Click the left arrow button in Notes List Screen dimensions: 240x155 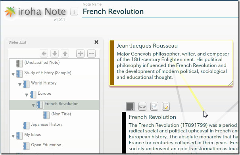pos(44,54)
